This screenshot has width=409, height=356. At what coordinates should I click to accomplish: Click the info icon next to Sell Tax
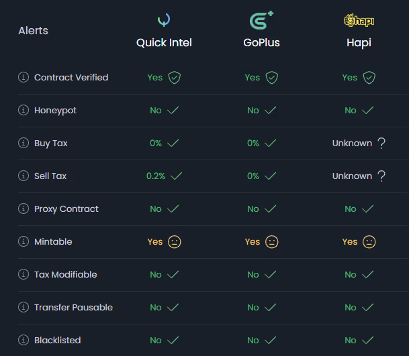24,176
